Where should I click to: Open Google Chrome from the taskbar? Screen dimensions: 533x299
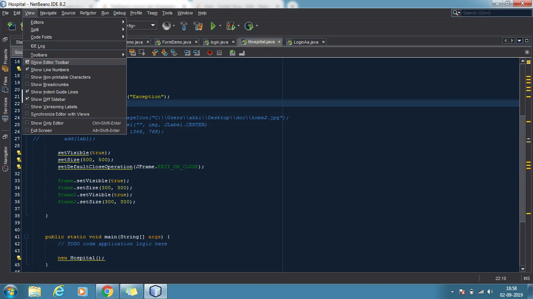click(107, 291)
